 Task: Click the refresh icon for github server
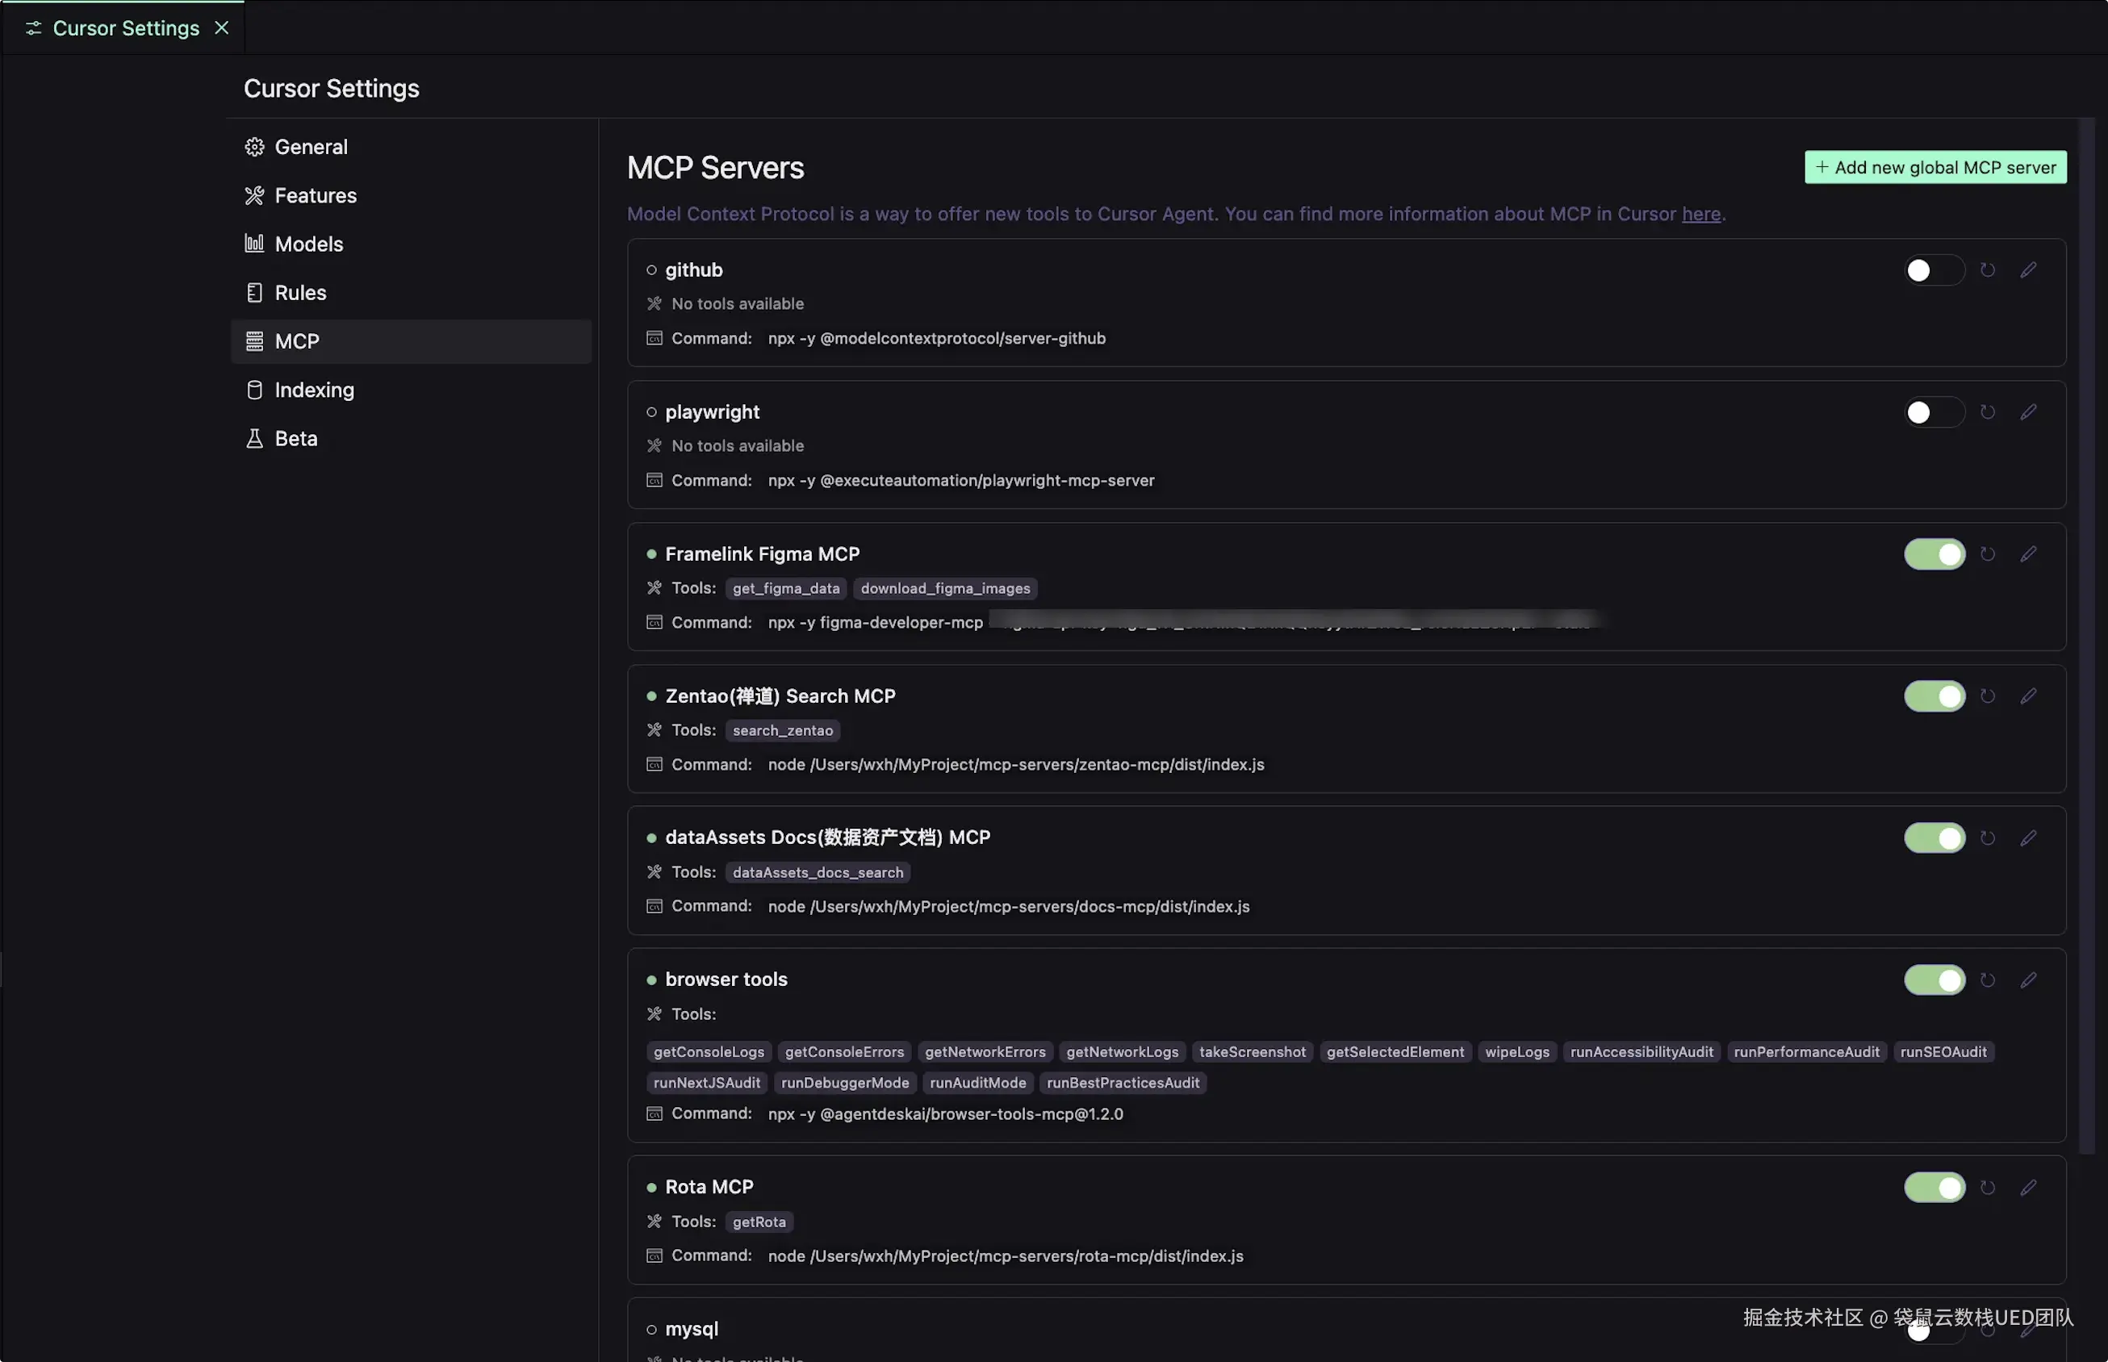coord(1987,269)
